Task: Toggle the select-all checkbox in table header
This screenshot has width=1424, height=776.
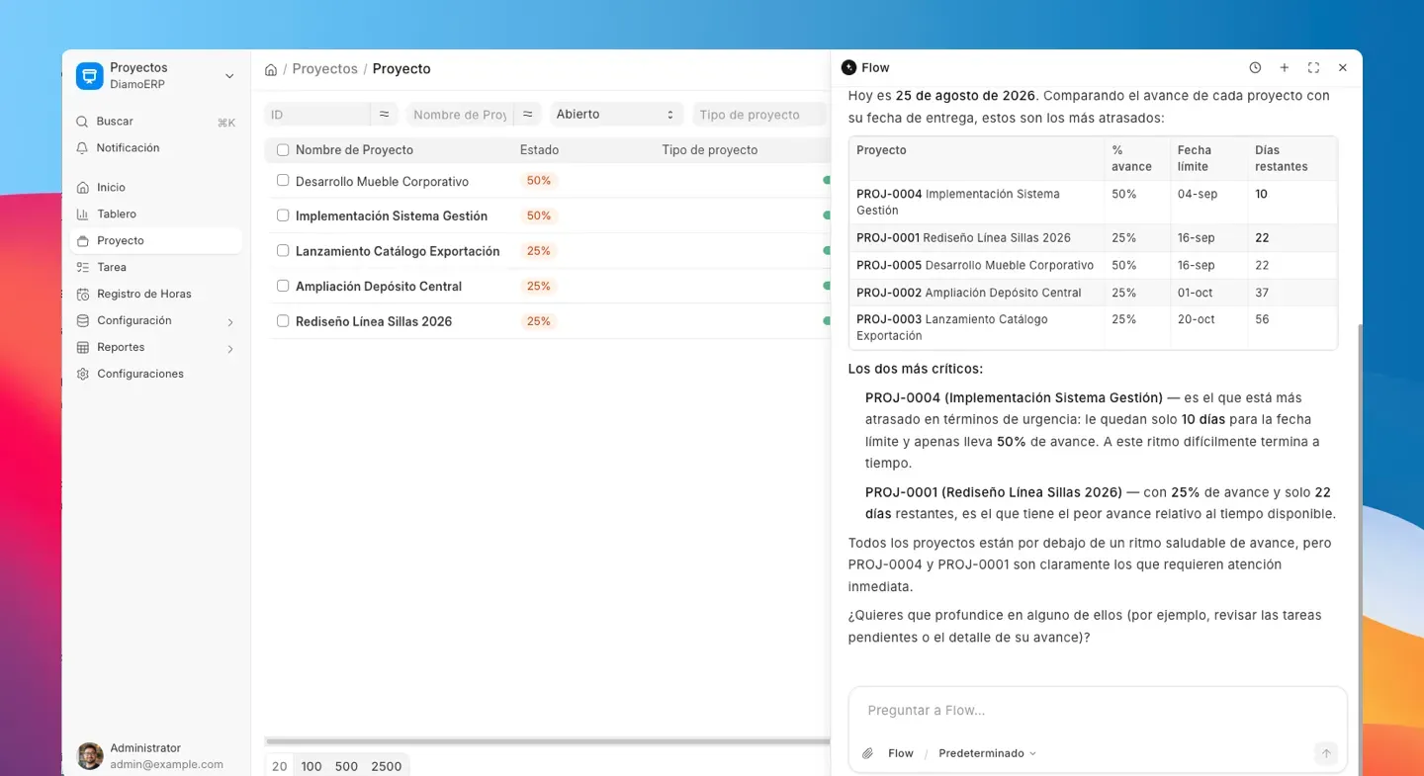Action: pos(283,150)
